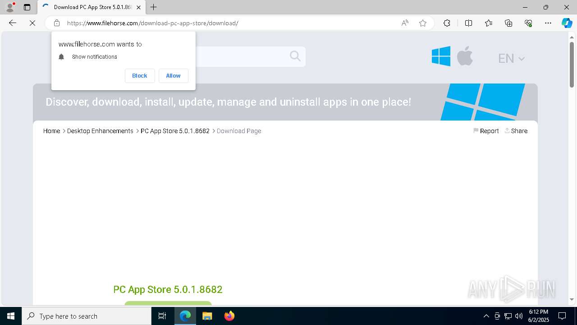The width and height of the screenshot is (577, 325).
Task: Click the Share link
Action: 516,131
